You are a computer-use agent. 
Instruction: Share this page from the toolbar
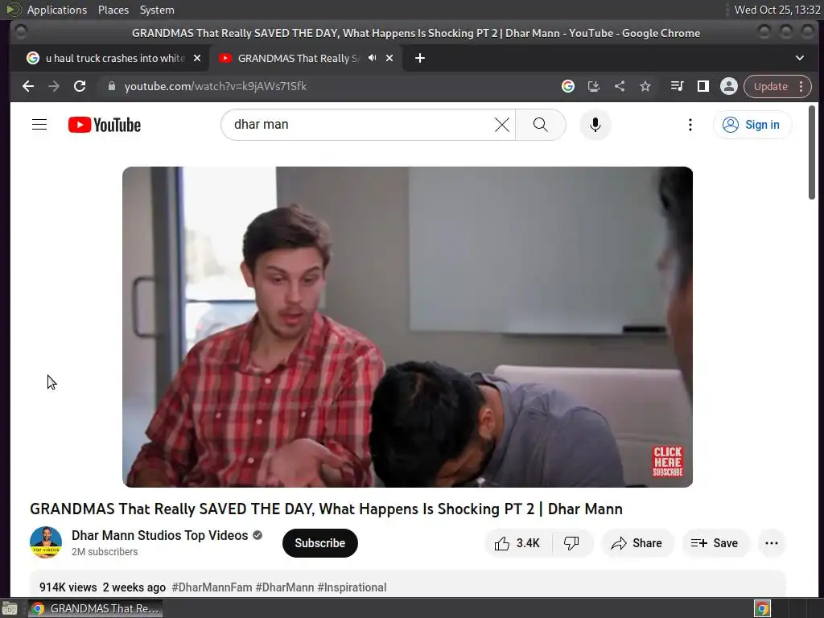tap(620, 86)
